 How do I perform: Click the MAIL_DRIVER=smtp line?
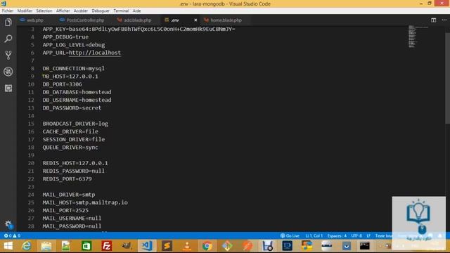(69, 195)
